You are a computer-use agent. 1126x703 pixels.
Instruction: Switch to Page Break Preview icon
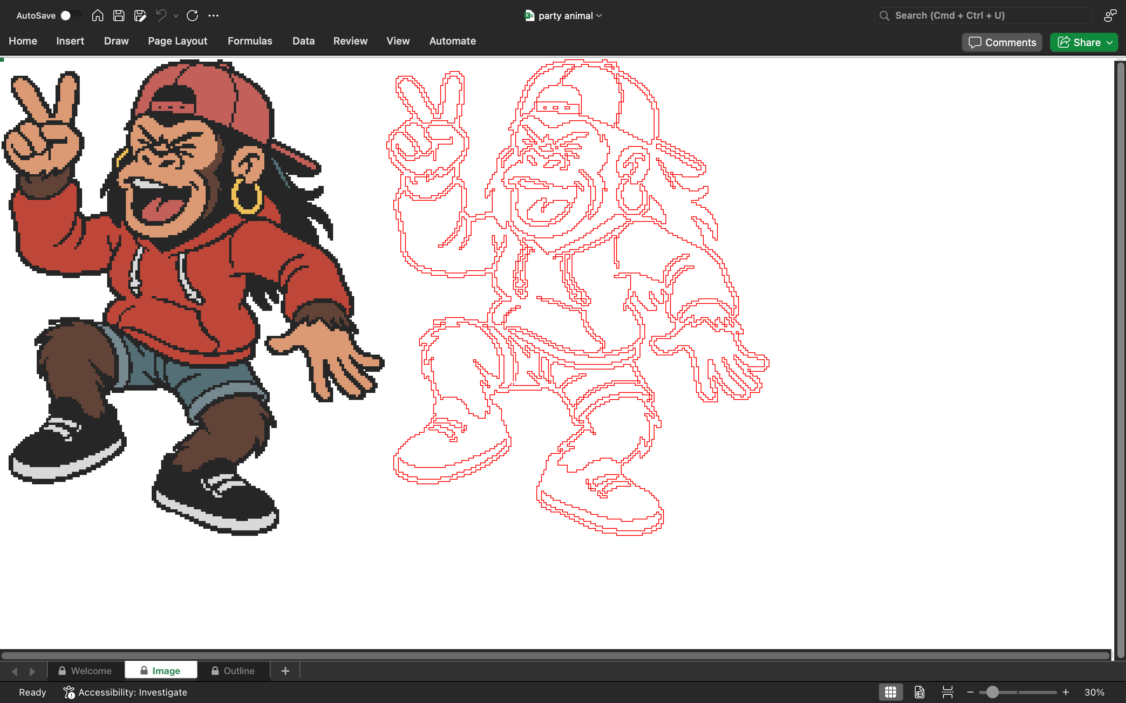tap(947, 692)
